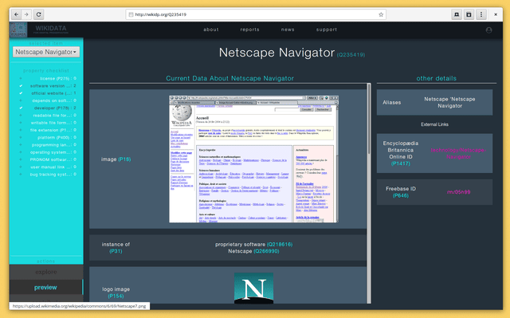Image resolution: width=510 pixels, height=318 pixels.
Task: Reload the page with the refresh icon
Action: pos(39,14)
